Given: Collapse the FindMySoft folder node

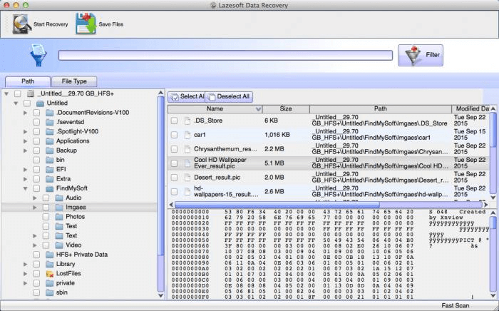Looking at the screenshot, I should [x=25, y=188].
